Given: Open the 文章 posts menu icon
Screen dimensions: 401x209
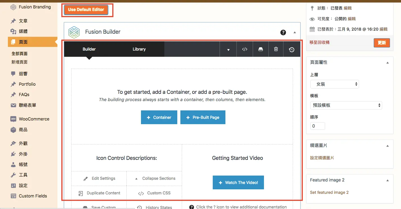Looking at the screenshot, I should pos(13,21).
